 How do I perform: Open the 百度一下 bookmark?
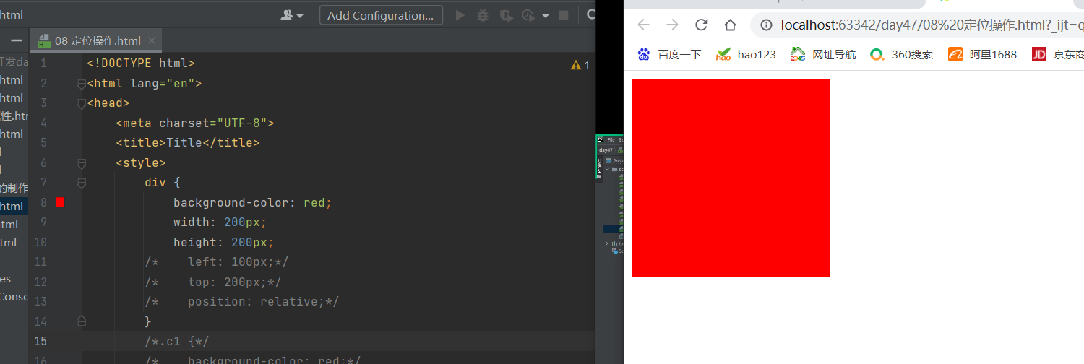click(x=670, y=54)
